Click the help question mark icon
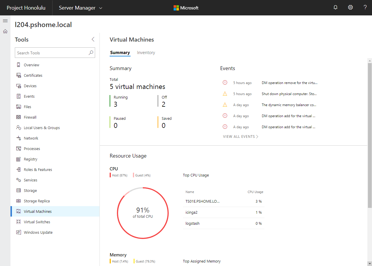 (365, 8)
